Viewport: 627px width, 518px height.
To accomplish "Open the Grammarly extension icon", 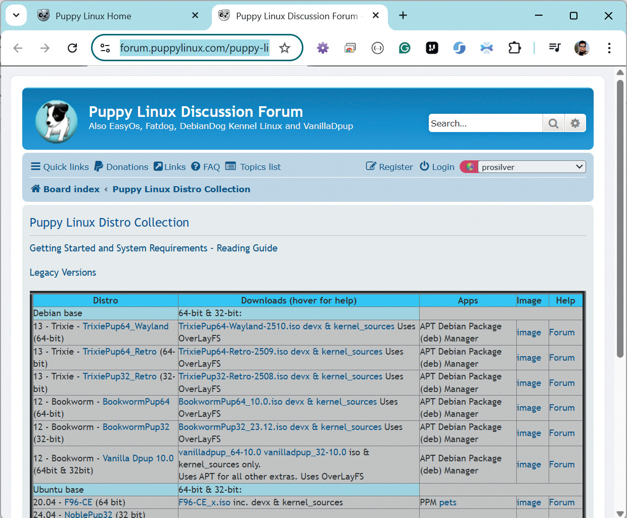I will [x=405, y=48].
